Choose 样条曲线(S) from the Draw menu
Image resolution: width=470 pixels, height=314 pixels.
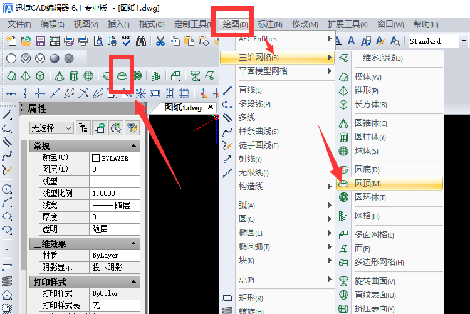click(x=278, y=132)
